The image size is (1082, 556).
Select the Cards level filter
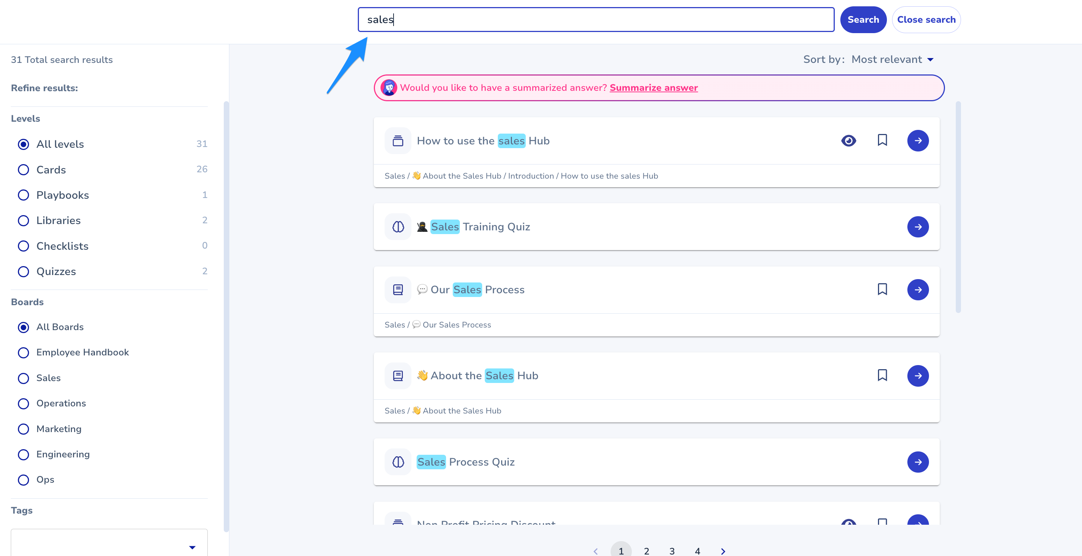point(23,170)
